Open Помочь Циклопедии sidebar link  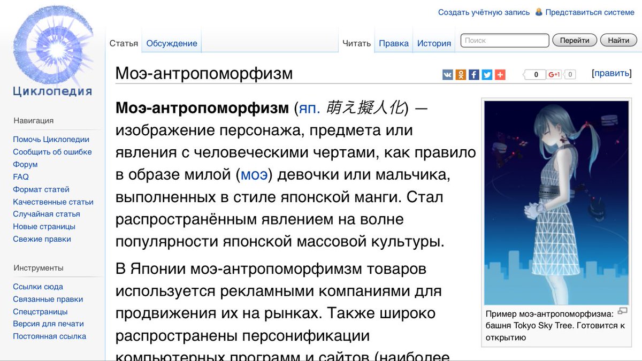[x=51, y=139]
